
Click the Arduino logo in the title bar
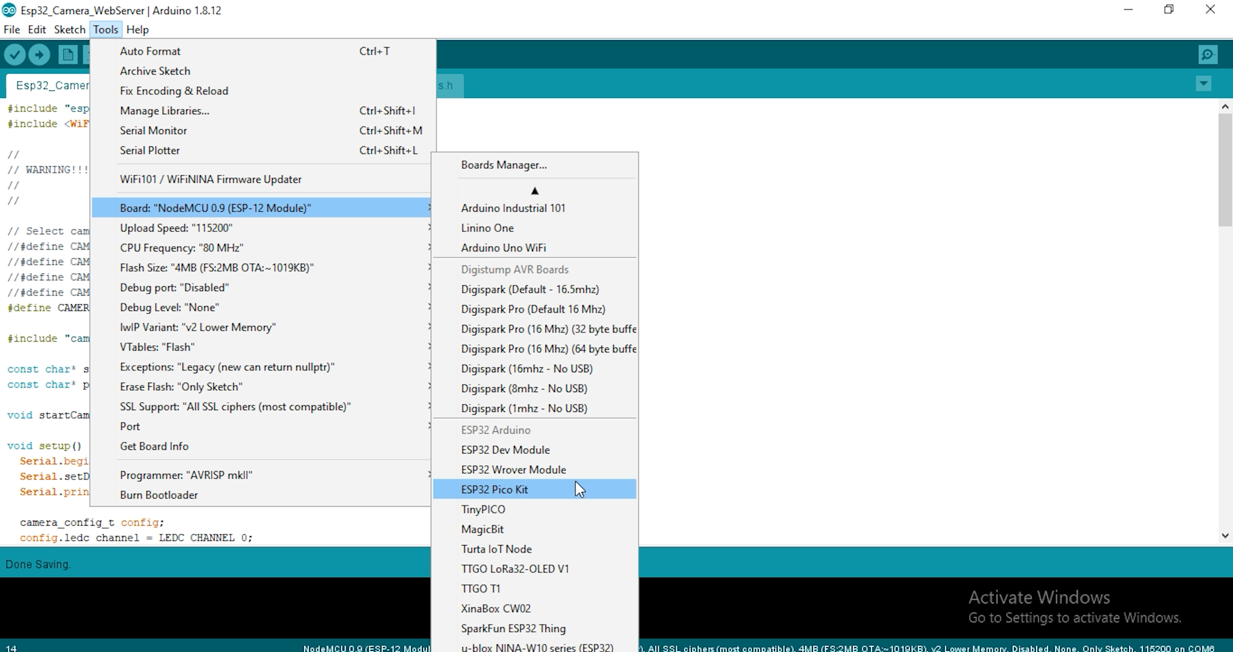(9, 10)
